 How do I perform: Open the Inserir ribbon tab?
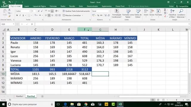tap(27, 6)
